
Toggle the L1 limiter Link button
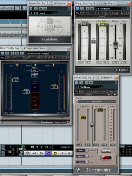(93, 42)
